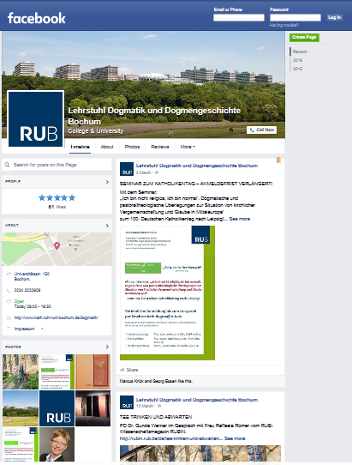Screen dimensions: 352x465
Task: Click the page title Lehrstuhl Dogmatik und Dogmengeschichte
Action: pyautogui.click(x=154, y=116)
